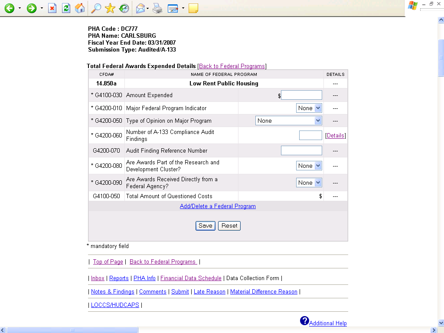Open the LOCCS/HUDCAPS link

(115, 305)
